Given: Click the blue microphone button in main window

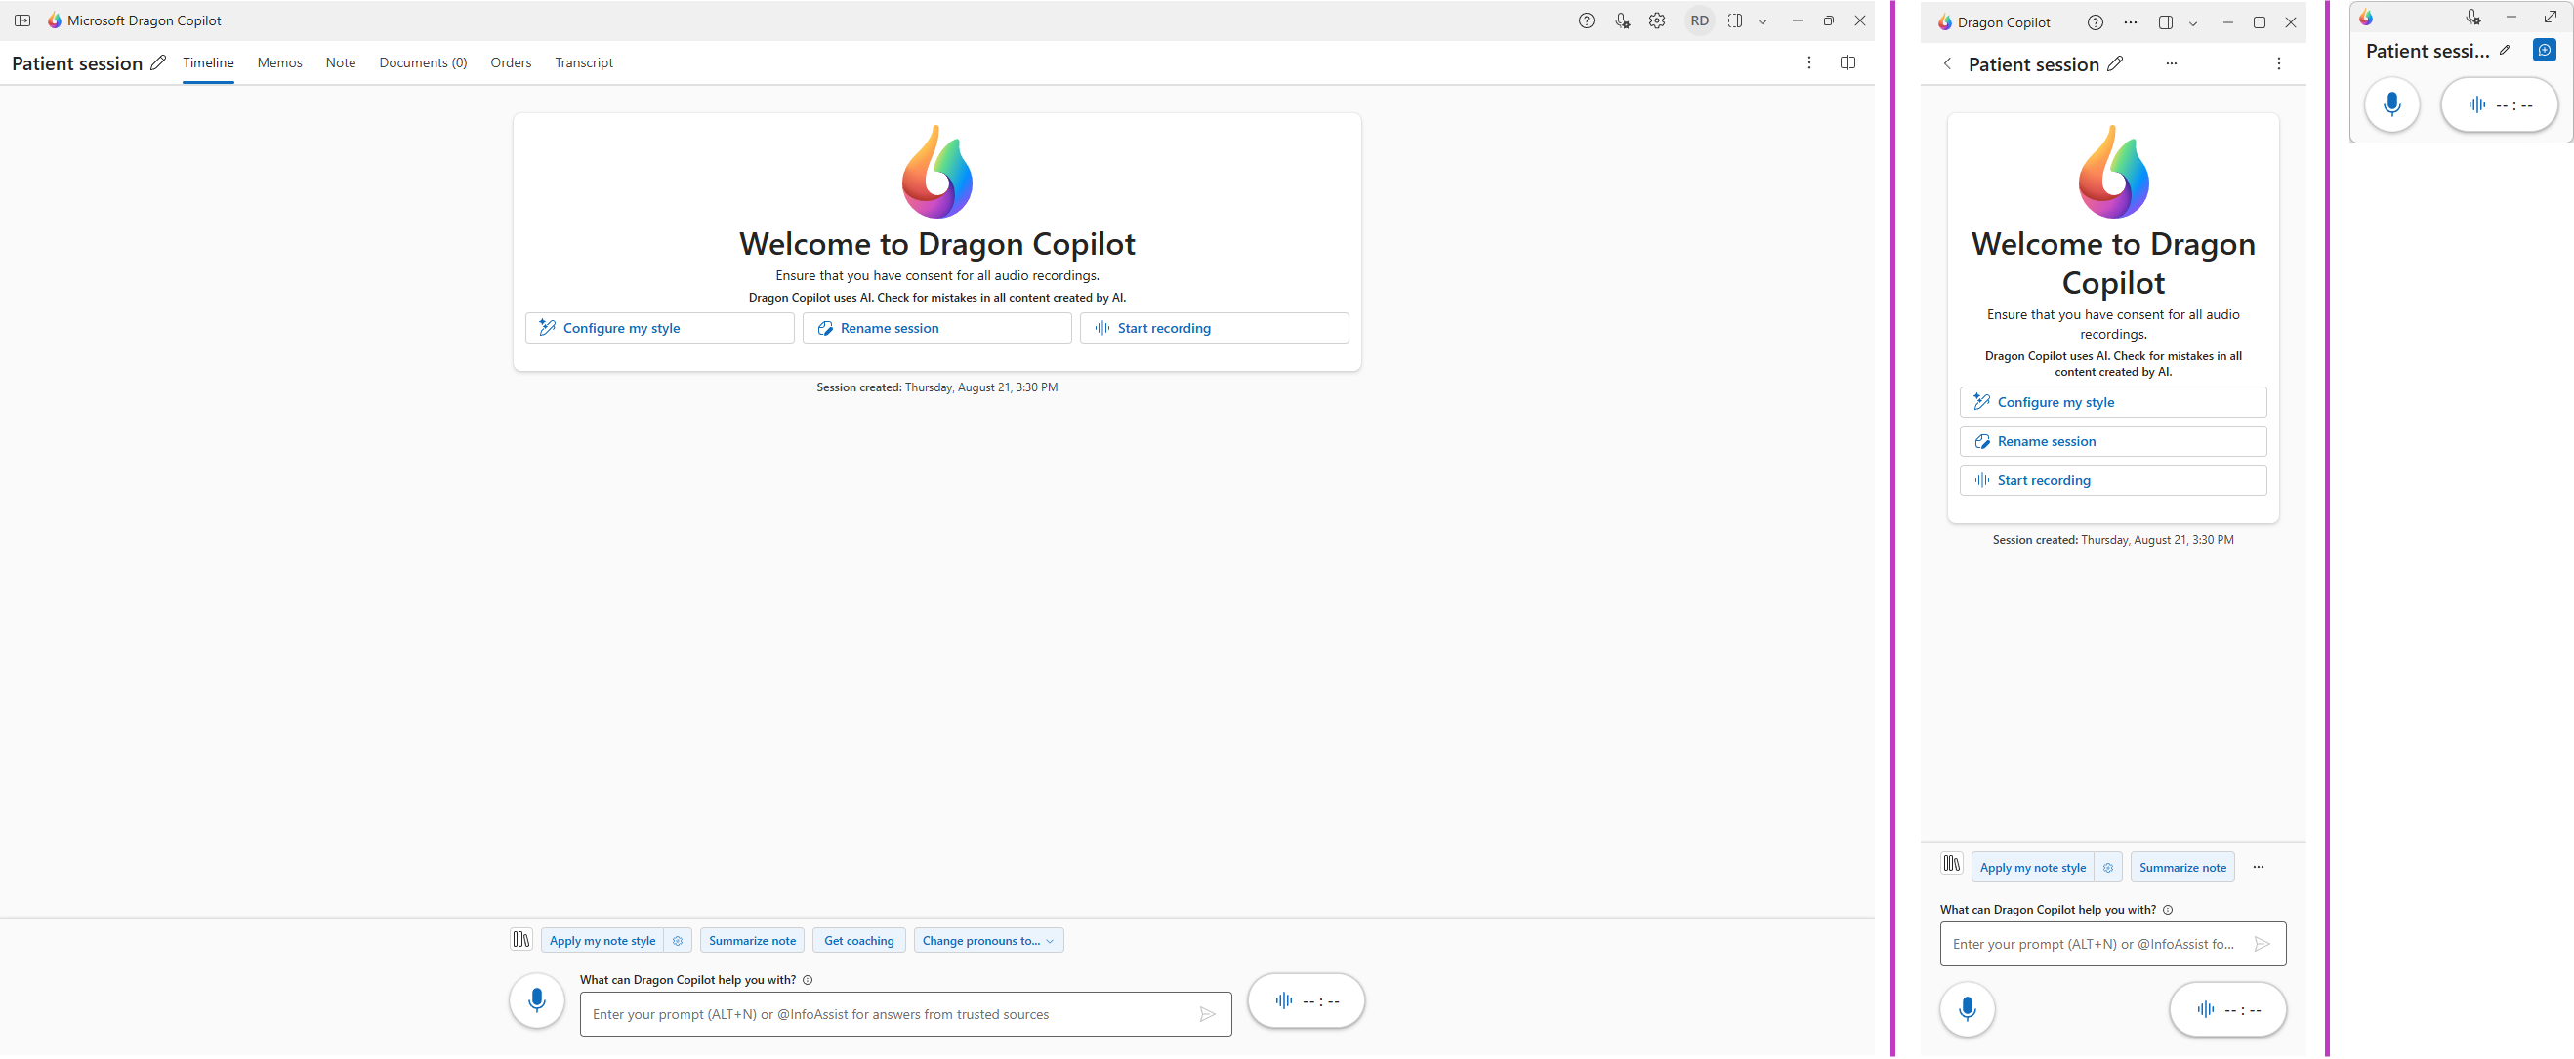Looking at the screenshot, I should pyautogui.click(x=537, y=1001).
